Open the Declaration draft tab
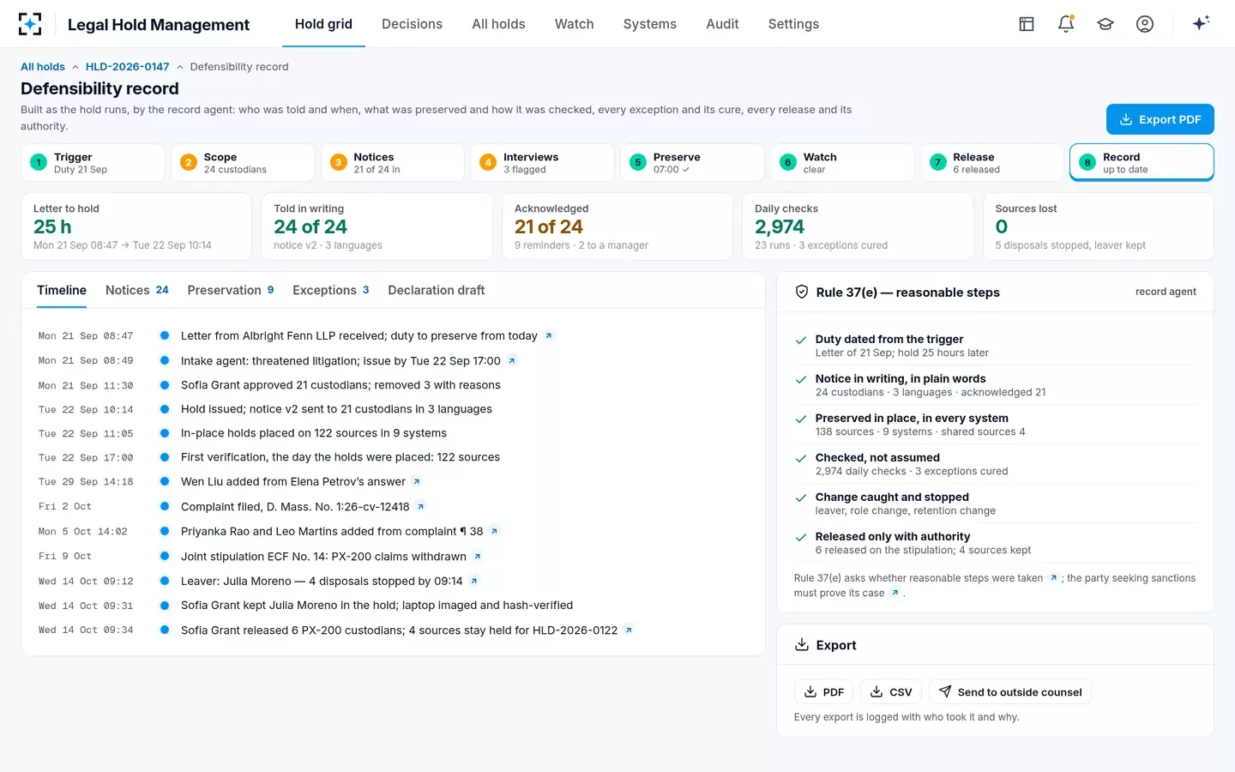The height and width of the screenshot is (772, 1235). coord(436,290)
